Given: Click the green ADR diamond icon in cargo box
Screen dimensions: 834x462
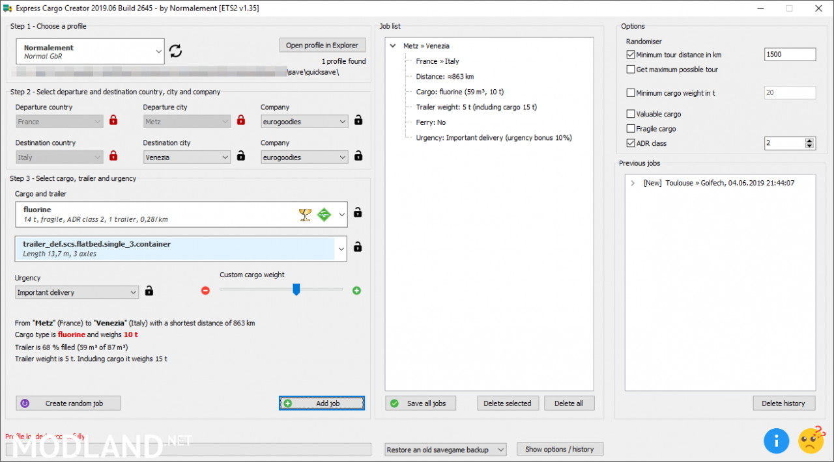Looking at the screenshot, I should (324, 215).
